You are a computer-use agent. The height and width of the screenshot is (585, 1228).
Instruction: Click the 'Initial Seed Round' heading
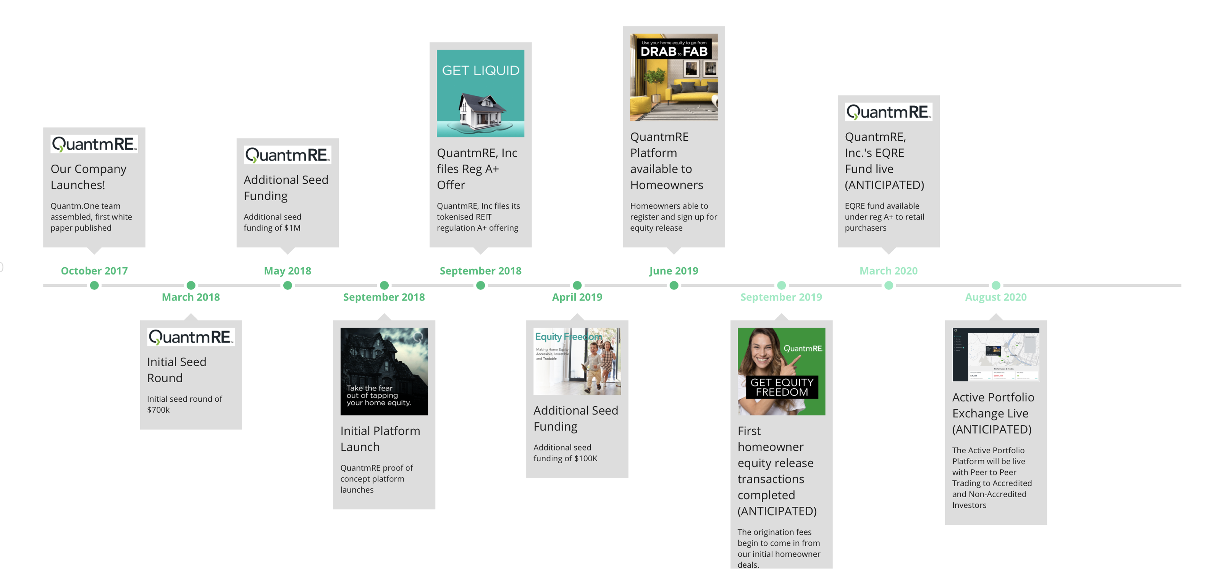pyautogui.click(x=176, y=370)
